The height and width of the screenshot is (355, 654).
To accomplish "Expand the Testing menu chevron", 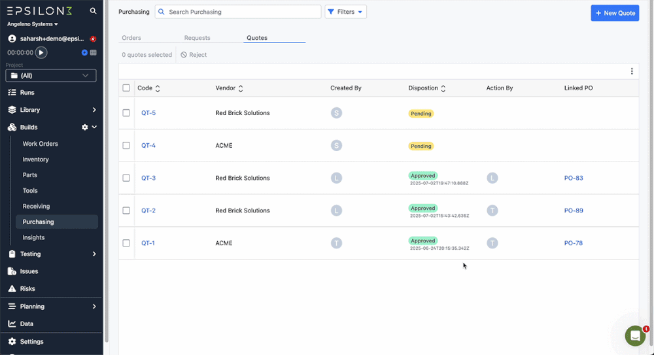I will click(94, 254).
